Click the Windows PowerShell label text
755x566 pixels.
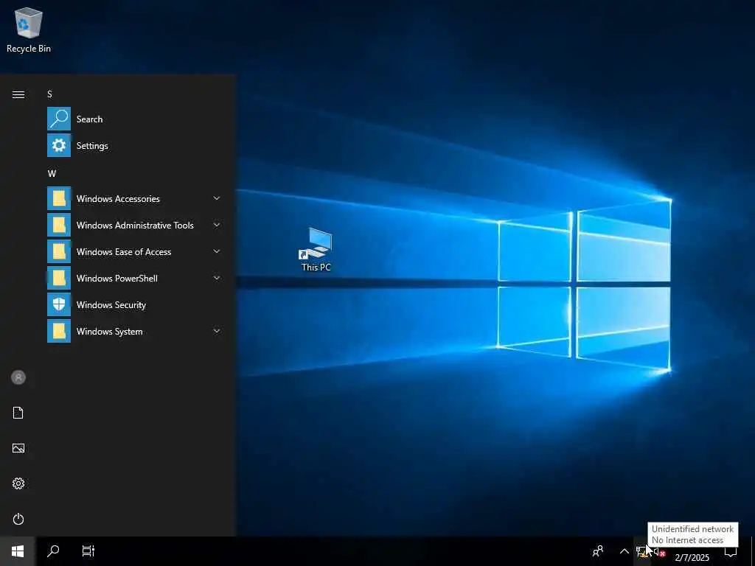pyautogui.click(x=117, y=278)
